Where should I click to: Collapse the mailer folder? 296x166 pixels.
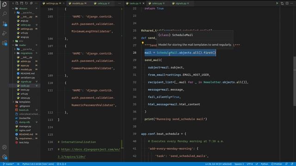(23, 45)
